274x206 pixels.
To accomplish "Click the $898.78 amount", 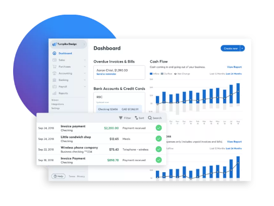I will pos(113,160).
